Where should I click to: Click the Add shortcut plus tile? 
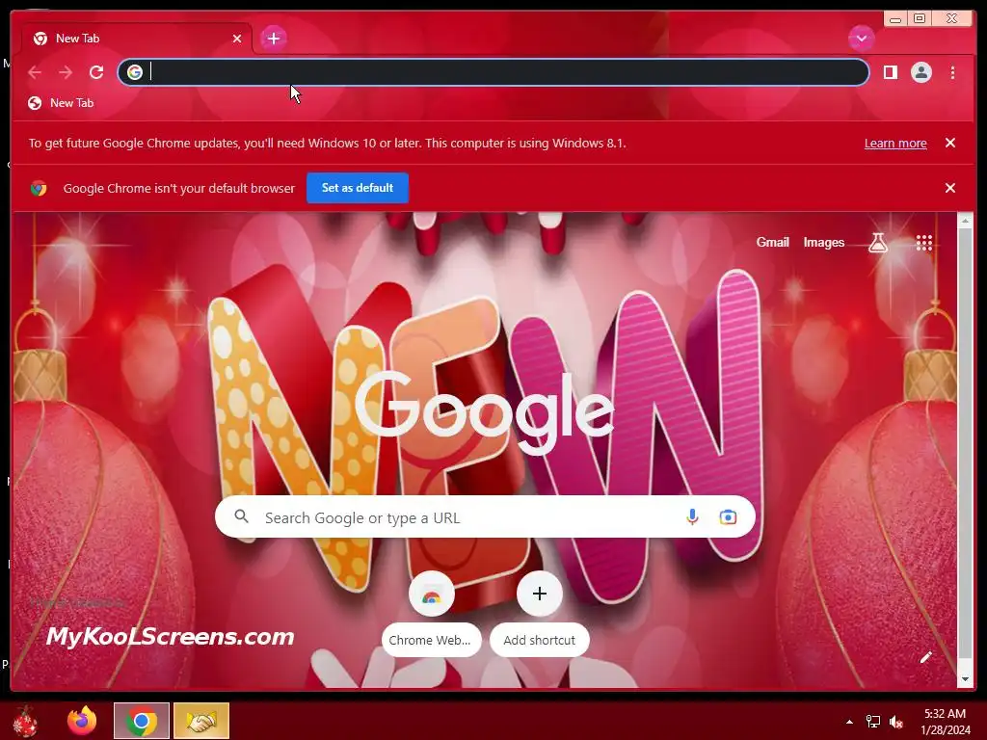[540, 614]
